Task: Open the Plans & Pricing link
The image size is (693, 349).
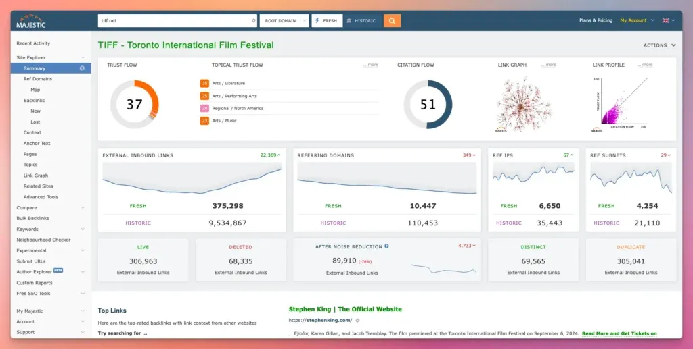Action: click(x=596, y=20)
